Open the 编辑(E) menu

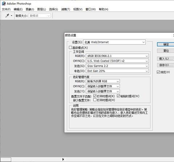(18, 9)
